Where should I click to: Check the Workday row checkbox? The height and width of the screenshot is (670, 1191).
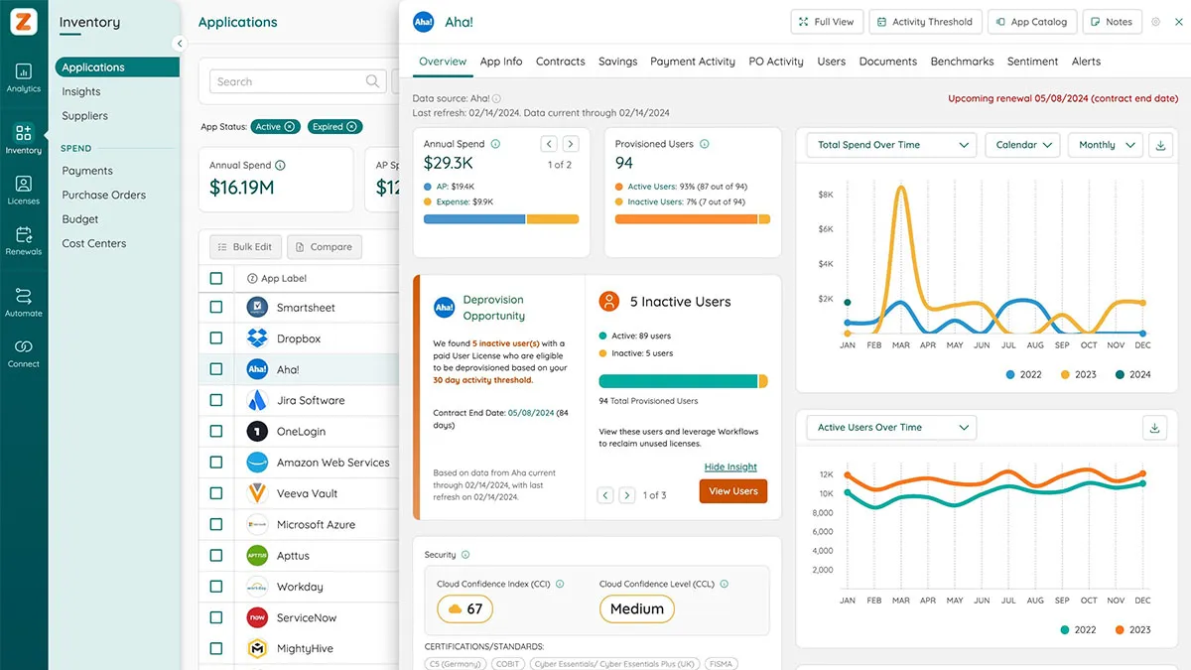tap(216, 587)
